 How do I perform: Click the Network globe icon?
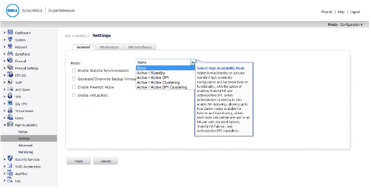[10, 47]
